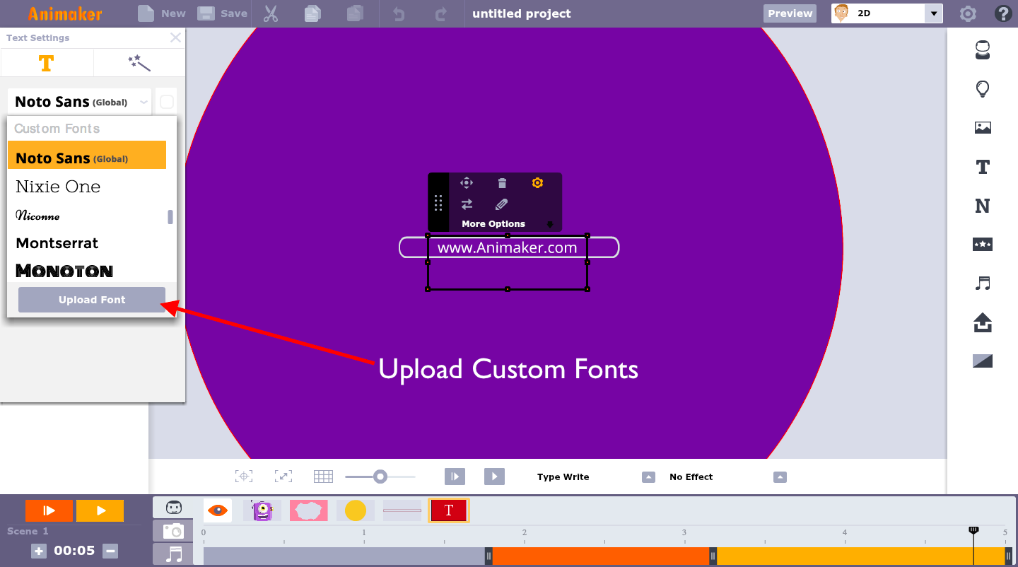1018x567 pixels.
Task: Open the Backgrounds image library
Action: (983, 128)
